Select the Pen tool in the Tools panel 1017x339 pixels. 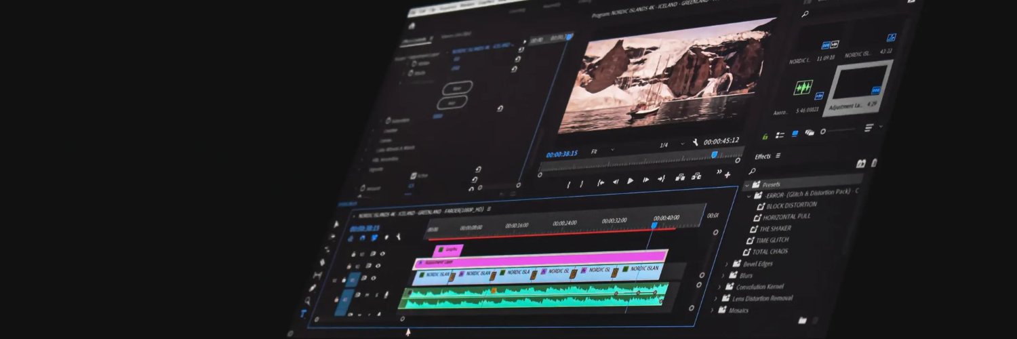[313, 288]
